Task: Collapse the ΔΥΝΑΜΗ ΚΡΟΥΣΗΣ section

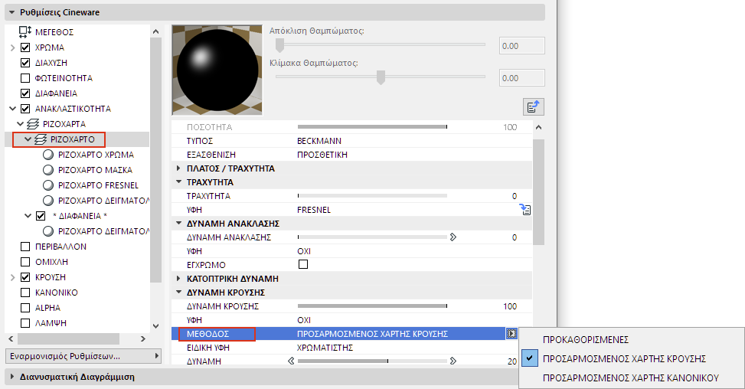Action: (178, 292)
